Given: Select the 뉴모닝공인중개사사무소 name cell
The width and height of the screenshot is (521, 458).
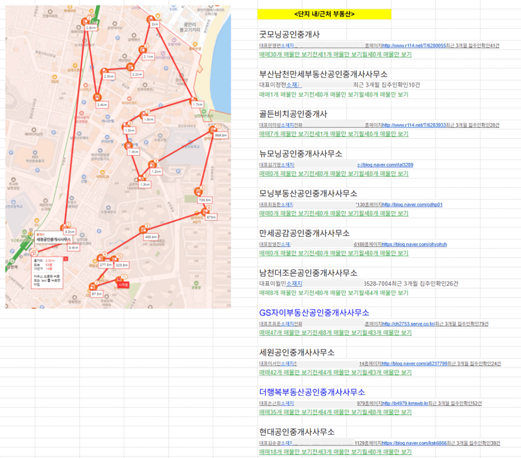Looking at the screenshot, I should (301, 154).
